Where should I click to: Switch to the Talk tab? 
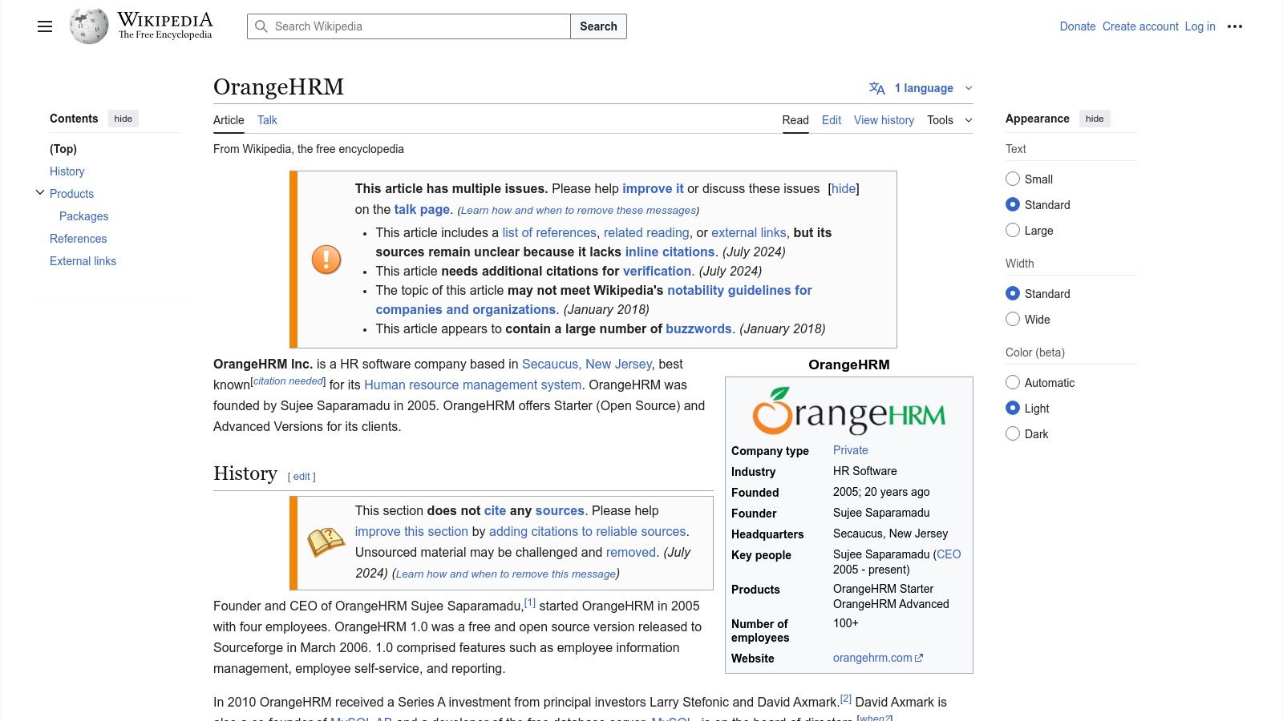267,120
